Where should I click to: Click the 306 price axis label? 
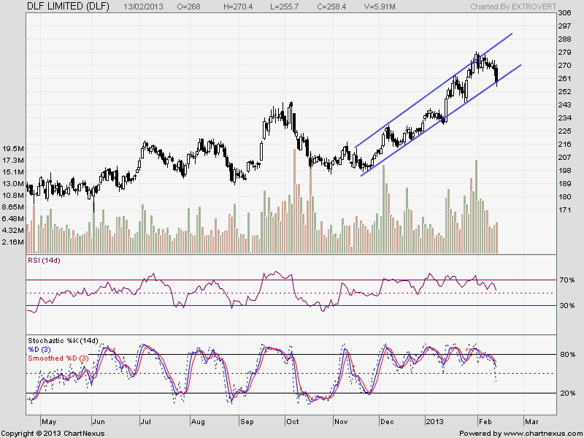(x=564, y=14)
